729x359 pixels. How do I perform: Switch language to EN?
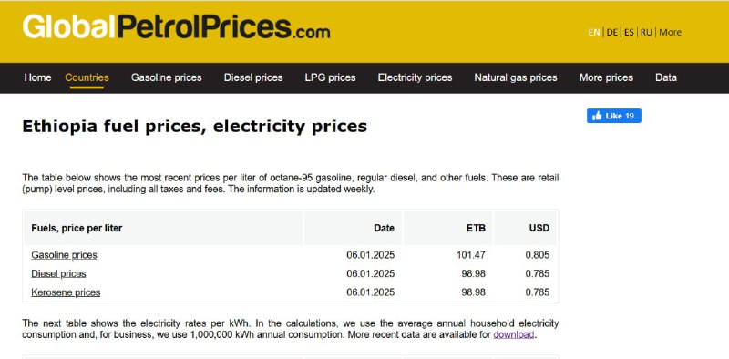pyautogui.click(x=594, y=33)
